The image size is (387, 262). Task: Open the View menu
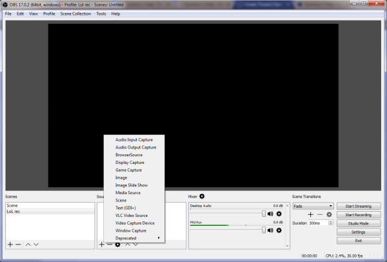click(34, 14)
